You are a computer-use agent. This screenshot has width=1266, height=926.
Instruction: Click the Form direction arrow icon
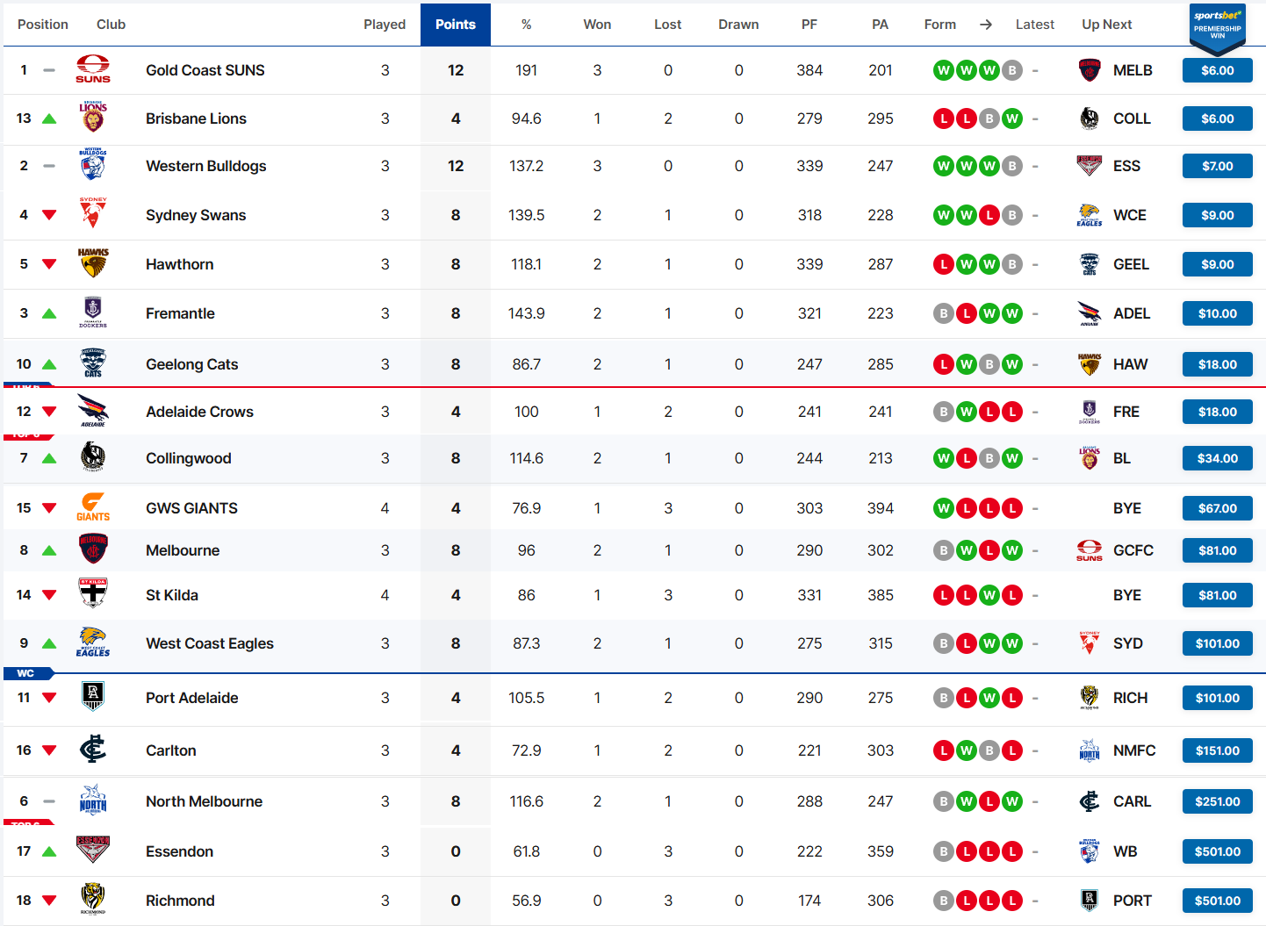(x=986, y=25)
